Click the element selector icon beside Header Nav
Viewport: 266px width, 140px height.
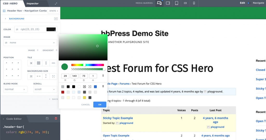tap(4, 11)
